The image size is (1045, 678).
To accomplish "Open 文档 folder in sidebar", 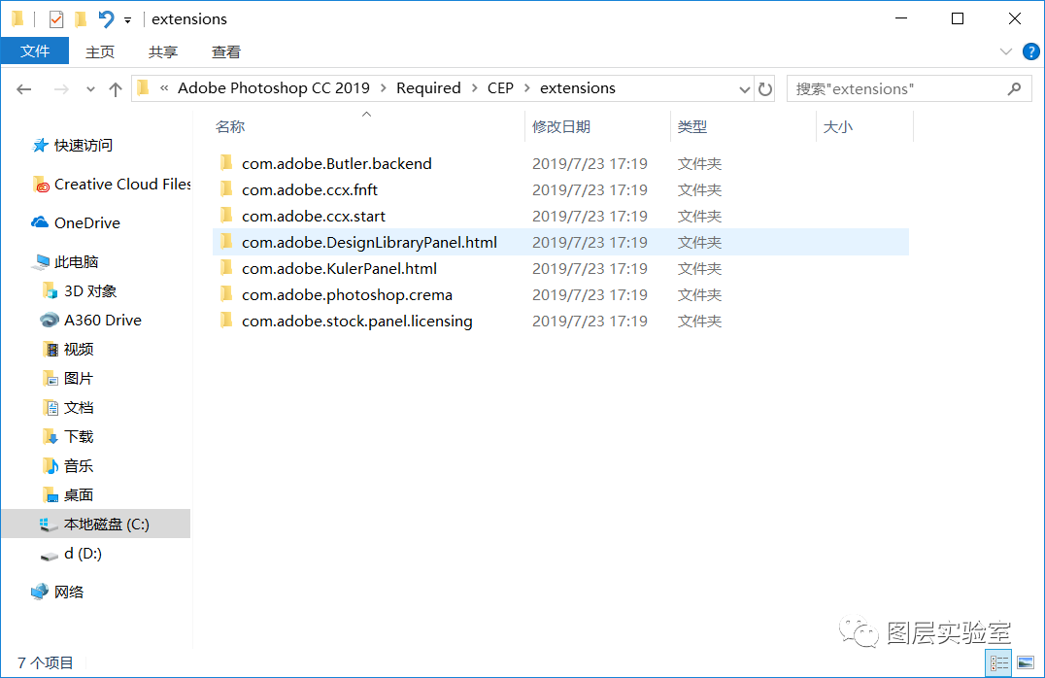I will pyautogui.click(x=78, y=407).
